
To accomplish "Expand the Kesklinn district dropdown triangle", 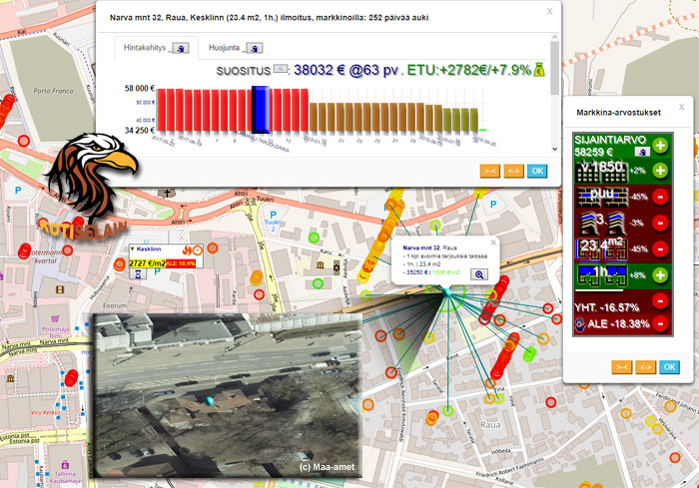I will [133, 249].
